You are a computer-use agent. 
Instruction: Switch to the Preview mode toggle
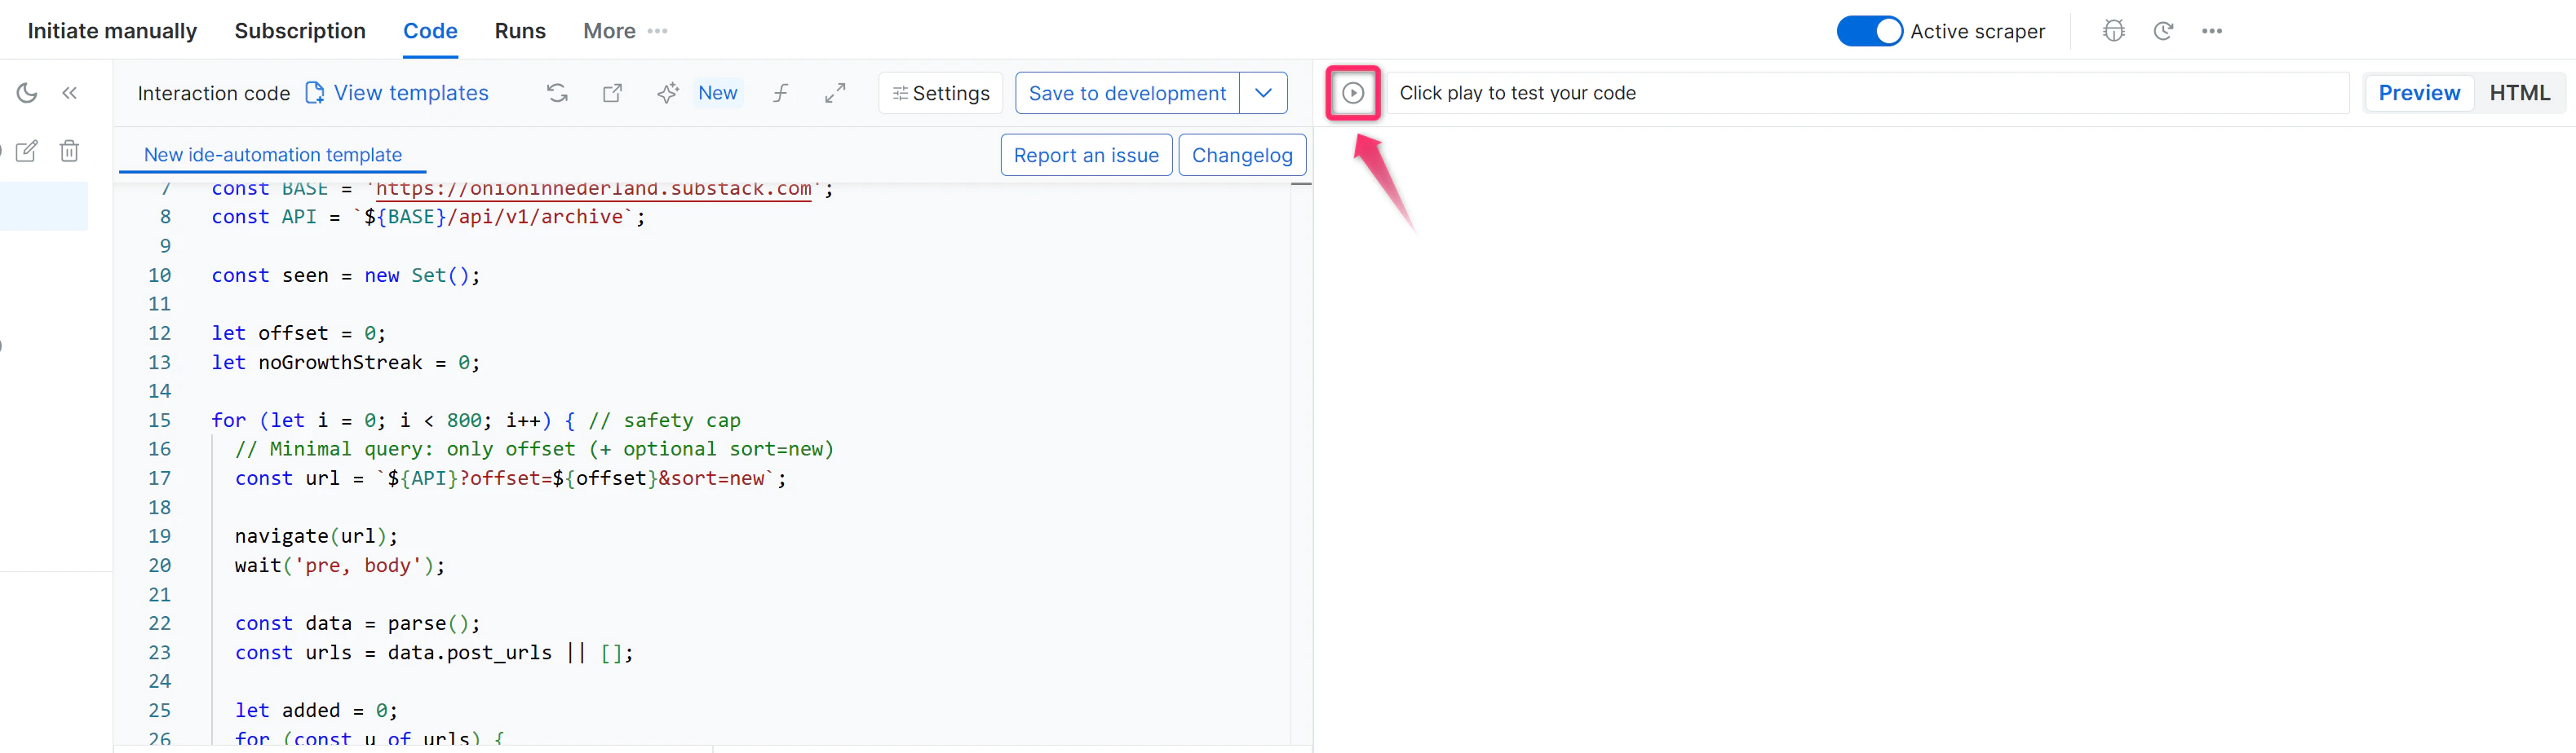tap(2419, 92)
